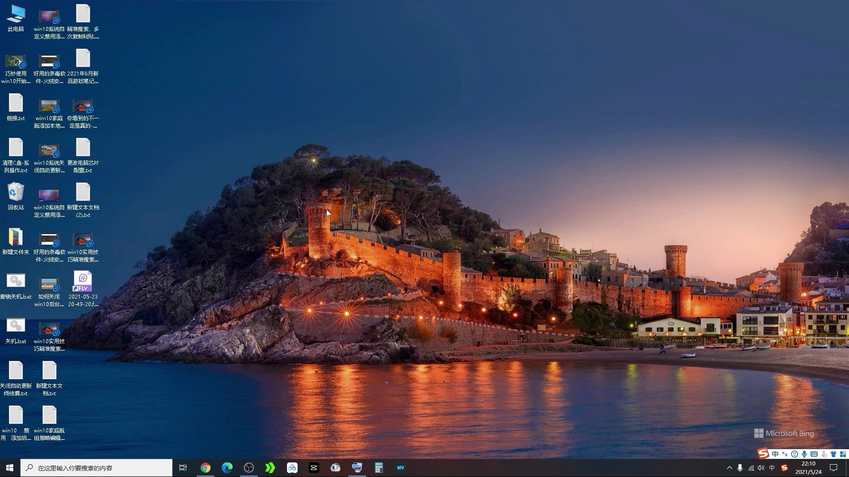Viewport: 849px width, 477px height.
Task: Show hidden system tray icons chevron
Action: click(x=729, y=468)
